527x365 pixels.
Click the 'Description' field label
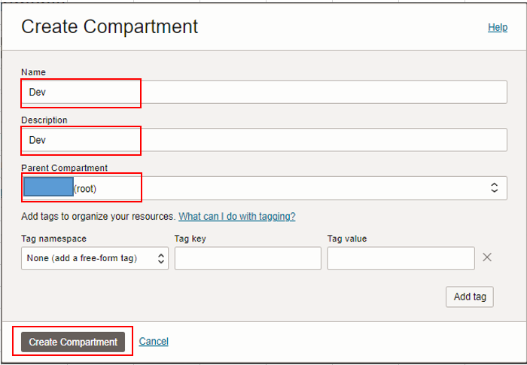coord(44,120)
